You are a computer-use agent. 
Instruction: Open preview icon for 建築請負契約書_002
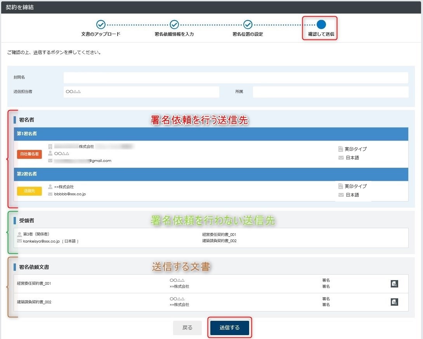click(x=394, y=302)
